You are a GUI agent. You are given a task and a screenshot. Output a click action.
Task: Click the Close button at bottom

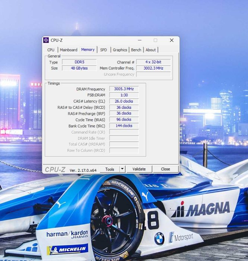point(165,169)
